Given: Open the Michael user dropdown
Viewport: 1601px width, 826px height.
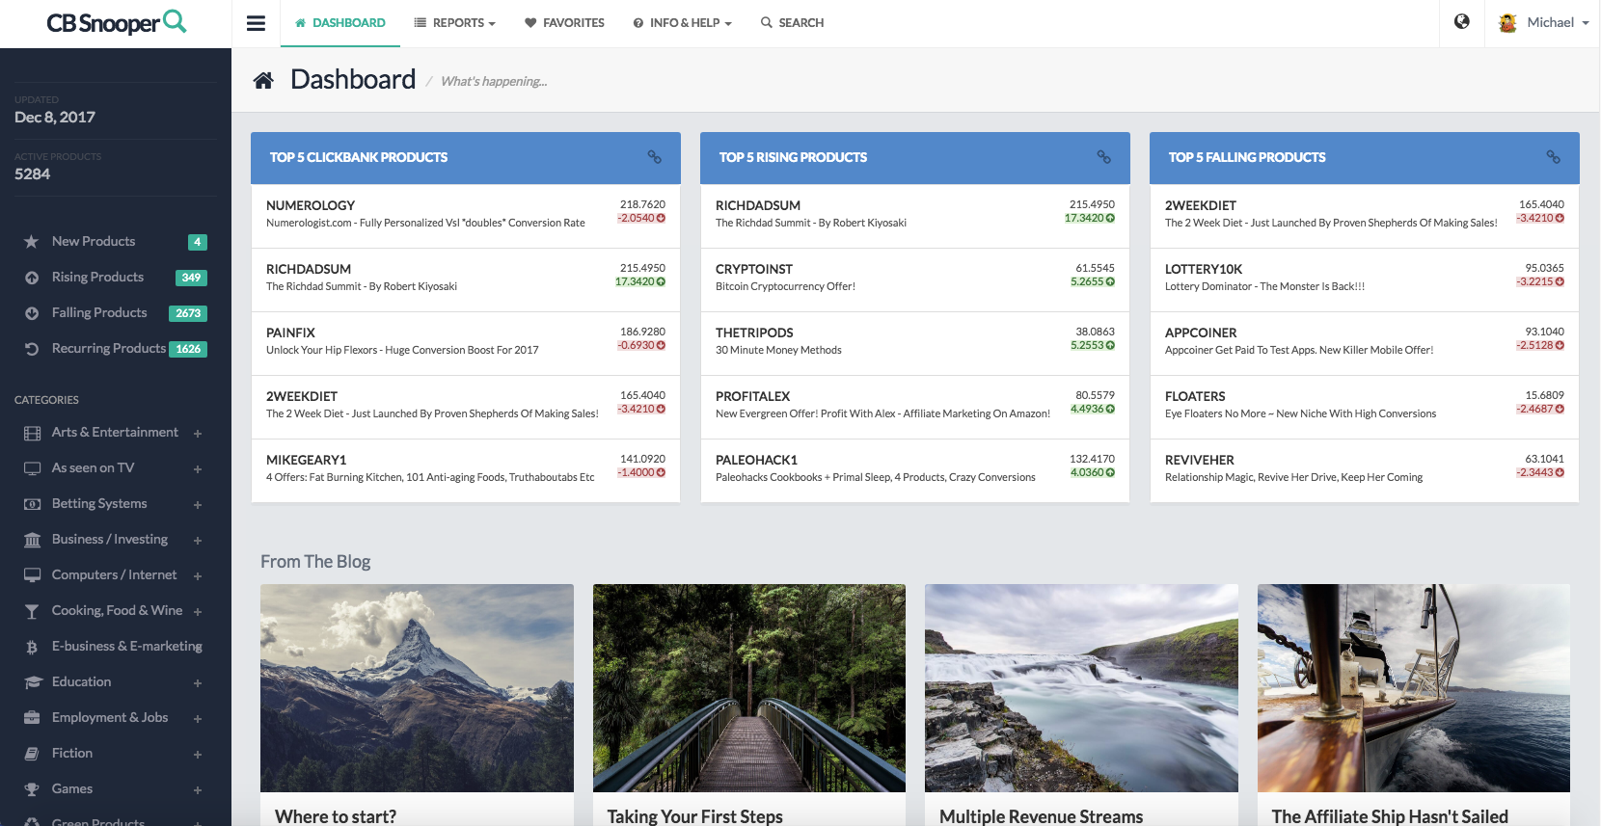Looking at the screenshot, I should [x=1544, y=22].
